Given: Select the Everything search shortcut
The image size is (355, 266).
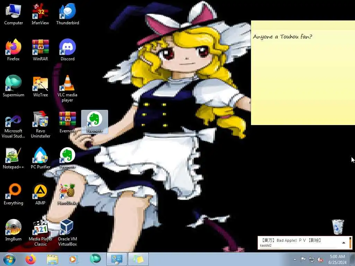Looking at the screenshot, I should (14, 194).
